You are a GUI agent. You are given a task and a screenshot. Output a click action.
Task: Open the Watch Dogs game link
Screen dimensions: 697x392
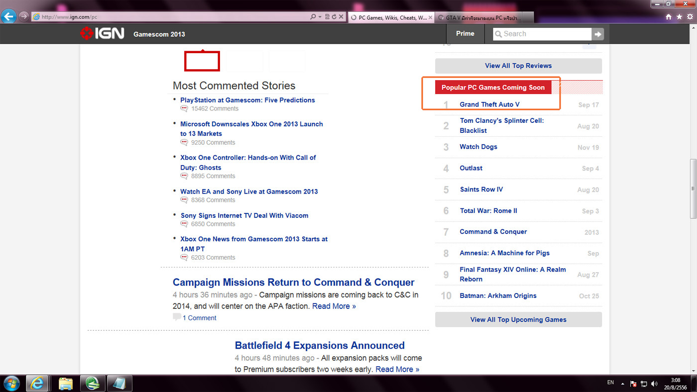(478, 147)
